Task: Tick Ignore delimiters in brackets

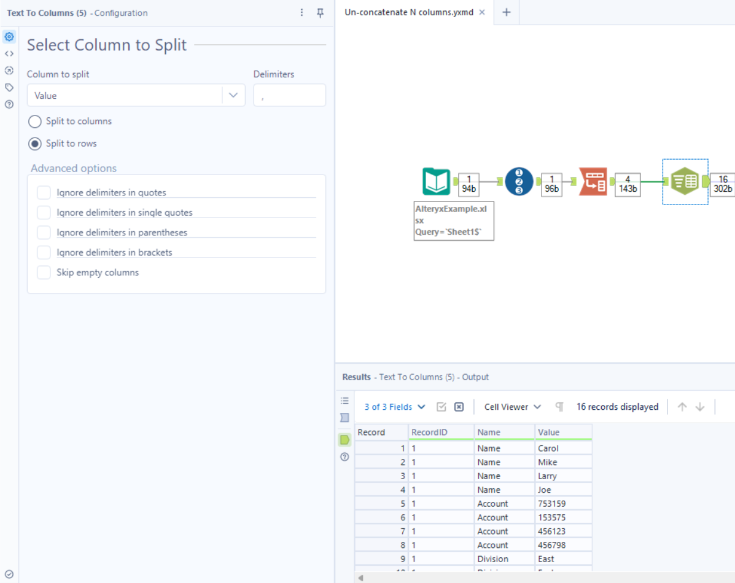Action: [44, 252]
